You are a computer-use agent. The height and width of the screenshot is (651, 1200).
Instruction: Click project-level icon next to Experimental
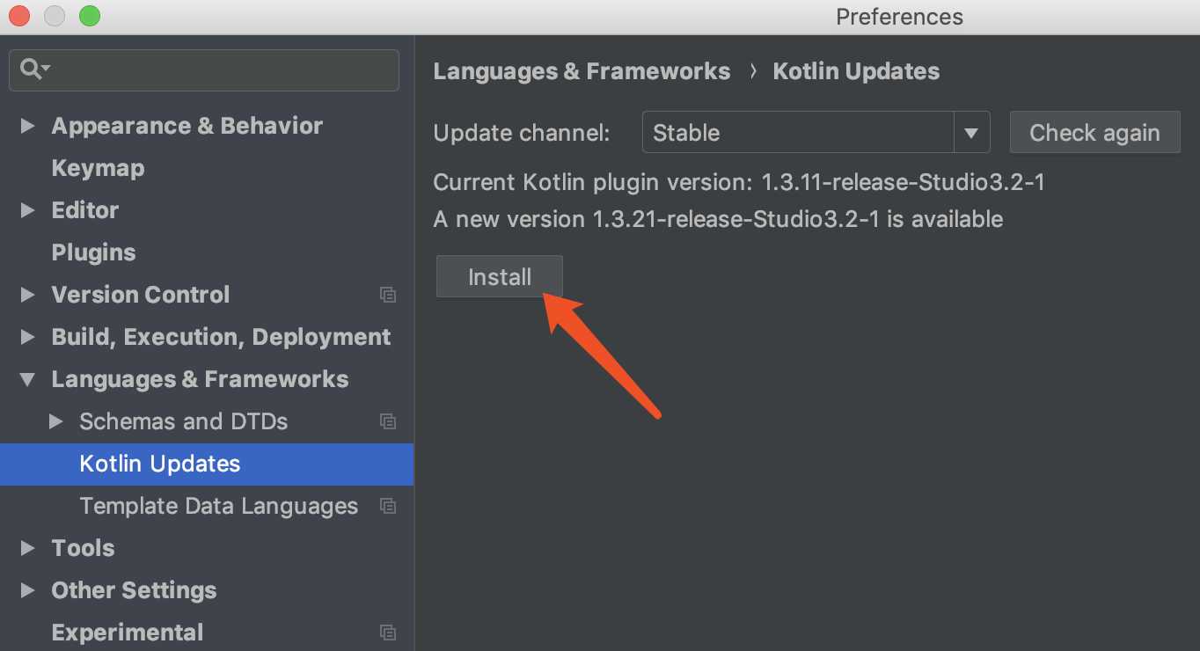coord(388,633)
